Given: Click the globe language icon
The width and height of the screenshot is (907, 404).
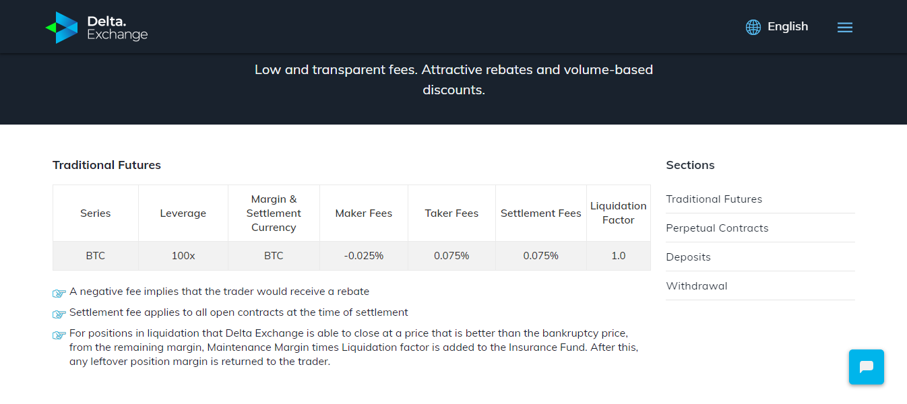Looking at the screenshot, I should [x=753, y=27].
